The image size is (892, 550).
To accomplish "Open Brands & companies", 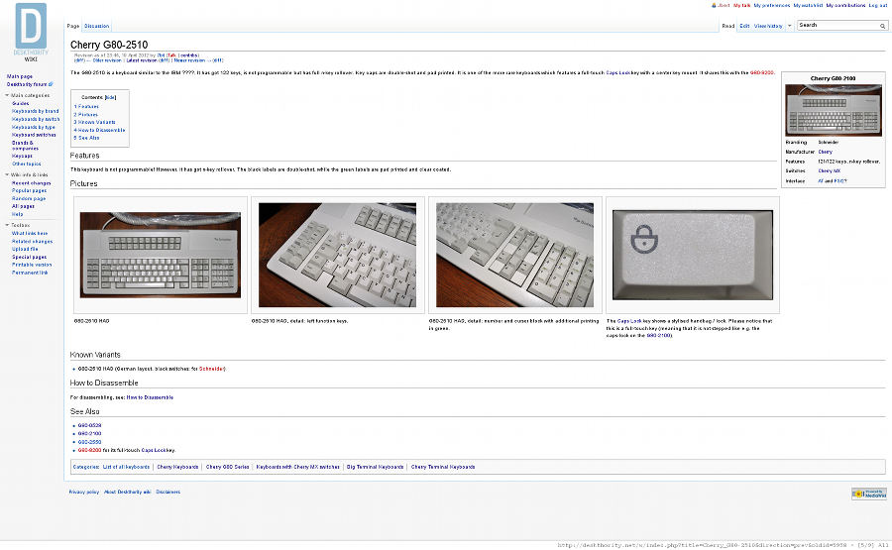I will (25, 146).
